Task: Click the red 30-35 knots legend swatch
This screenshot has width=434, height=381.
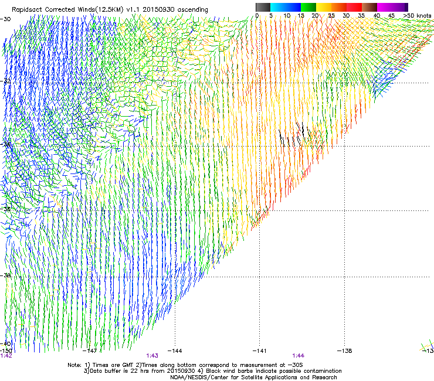Action: 354,7
